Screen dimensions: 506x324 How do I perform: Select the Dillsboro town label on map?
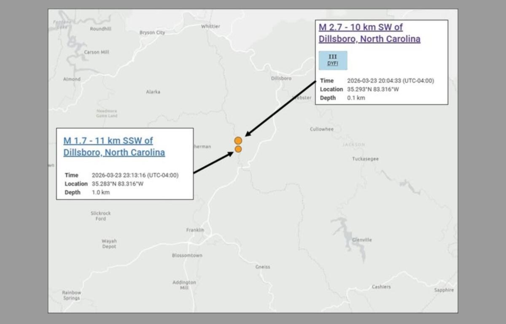[281, 78]
